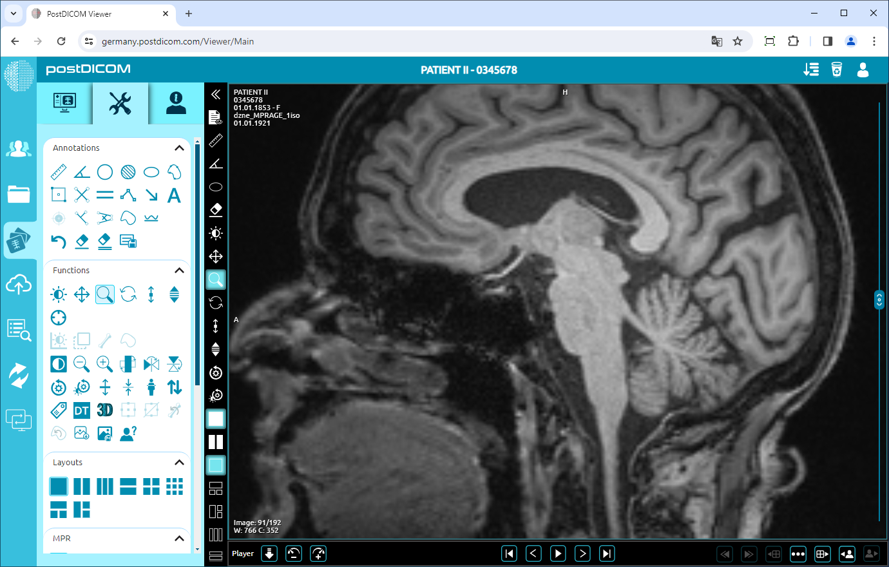Select the angle measurement annotation tool
Image resolution: width=889 pixels, height=567 pixels.
81,171
